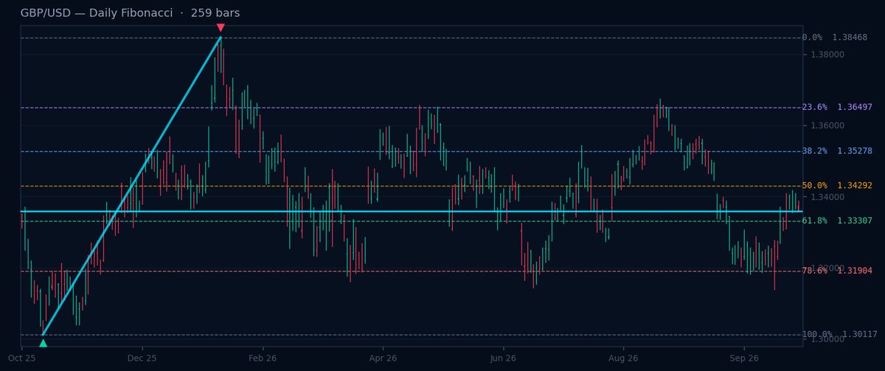885x371 pixels.
Task: Click the Feb 26 date axis label
Action: pos(263,358)
